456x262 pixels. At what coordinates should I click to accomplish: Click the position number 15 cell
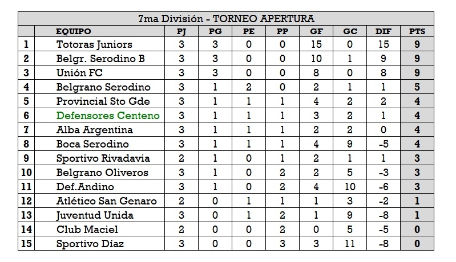pos(26,244)
